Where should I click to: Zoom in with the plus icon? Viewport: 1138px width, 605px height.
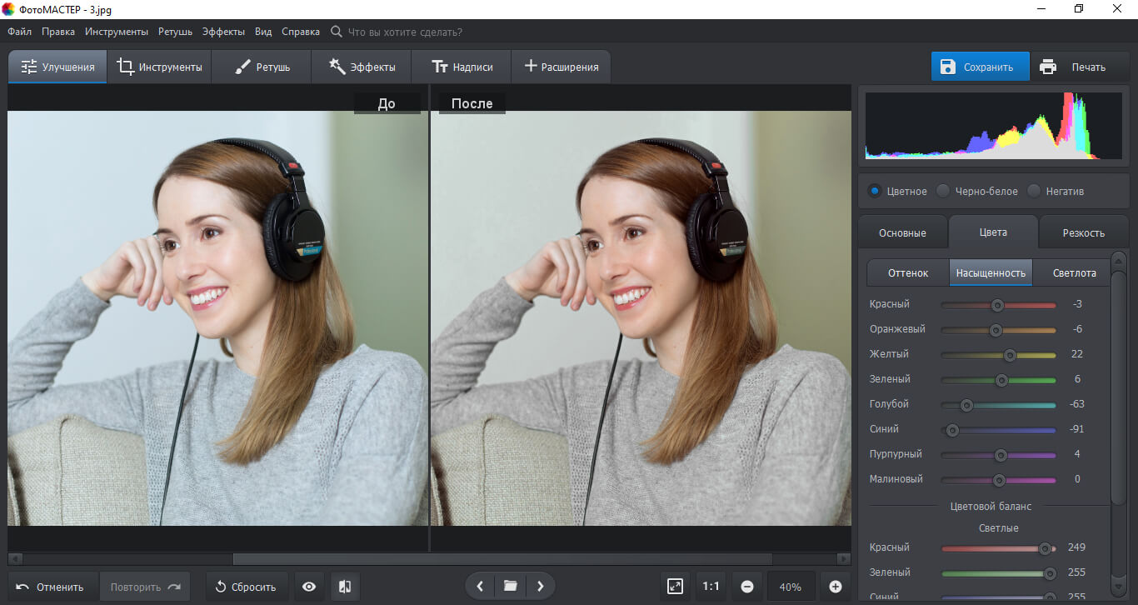pyautogui.click(x=836, y=587)
